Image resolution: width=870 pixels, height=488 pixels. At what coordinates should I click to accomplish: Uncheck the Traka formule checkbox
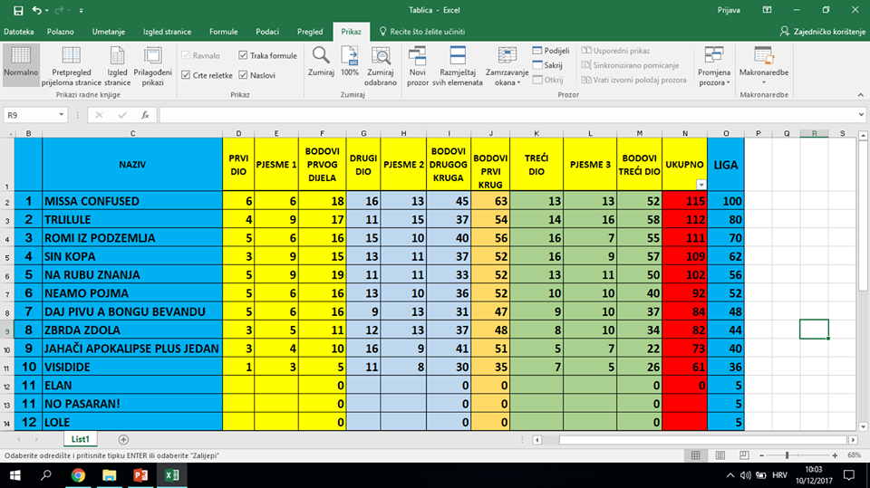tap(243, 56)
